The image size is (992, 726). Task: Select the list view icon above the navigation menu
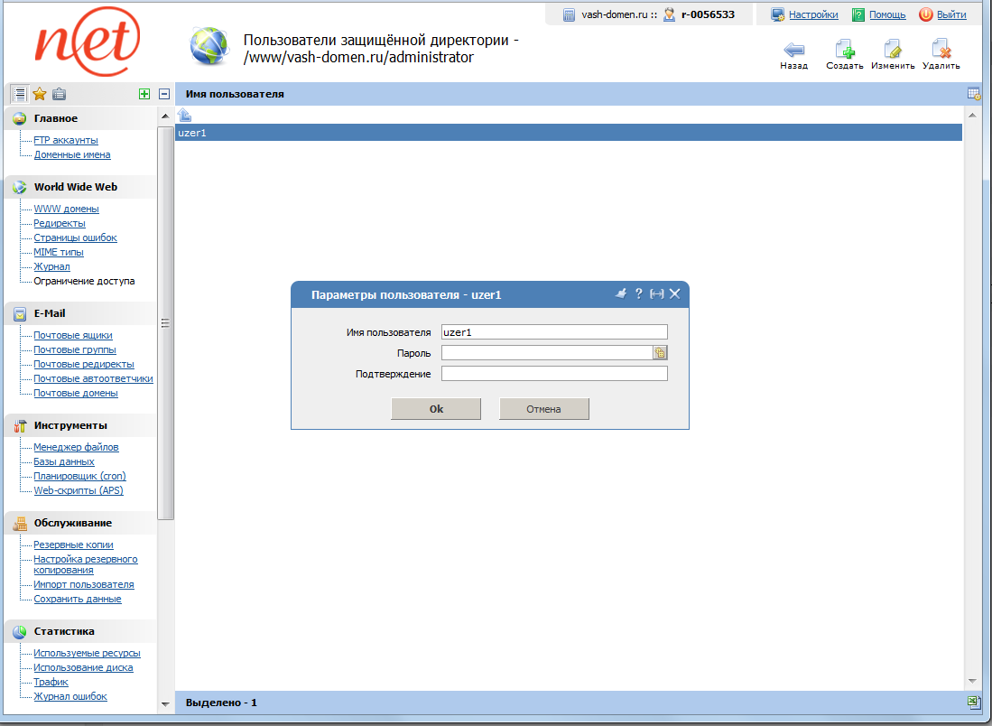(x=18, y=93)
